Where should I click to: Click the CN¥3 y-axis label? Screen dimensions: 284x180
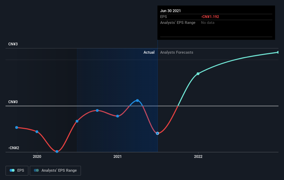[x=13, y=44]
